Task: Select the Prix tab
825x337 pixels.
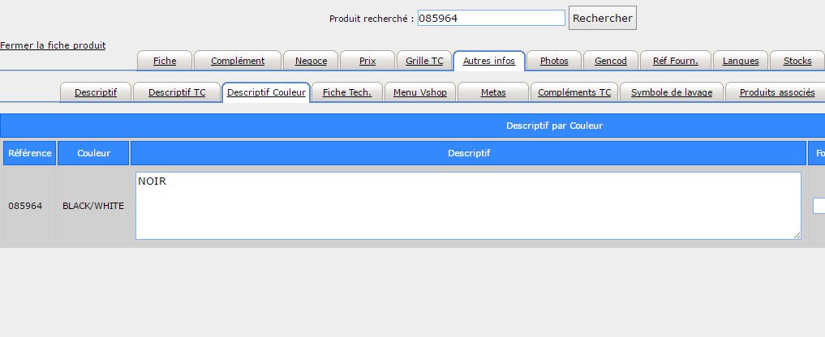Action: [367, 61]
